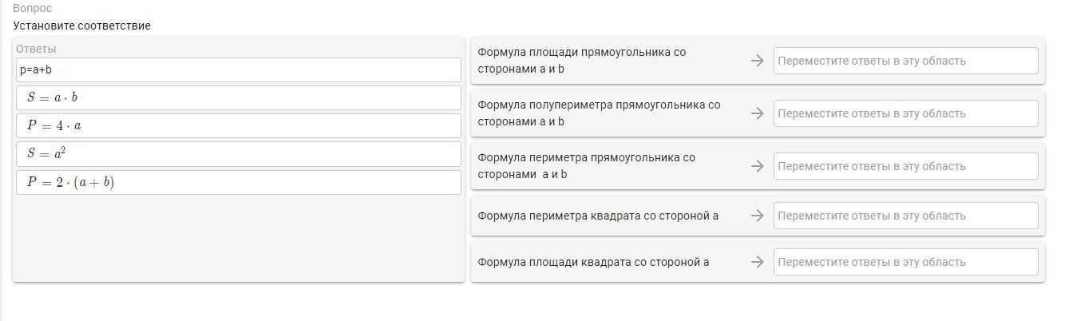This screenshot has height=321, width=1069.
Task: Select the S = a · b formula tile
Action: tap(238, 97)
